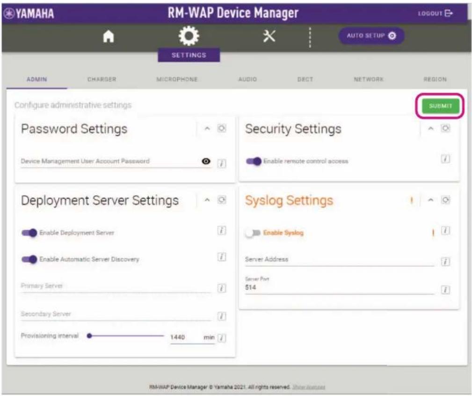Image resolution: width=472 pixels, height=396 pixels.
Task: Click the Provisioning interval value 1440
Action: pyautogui.click(x=178, y=337)
